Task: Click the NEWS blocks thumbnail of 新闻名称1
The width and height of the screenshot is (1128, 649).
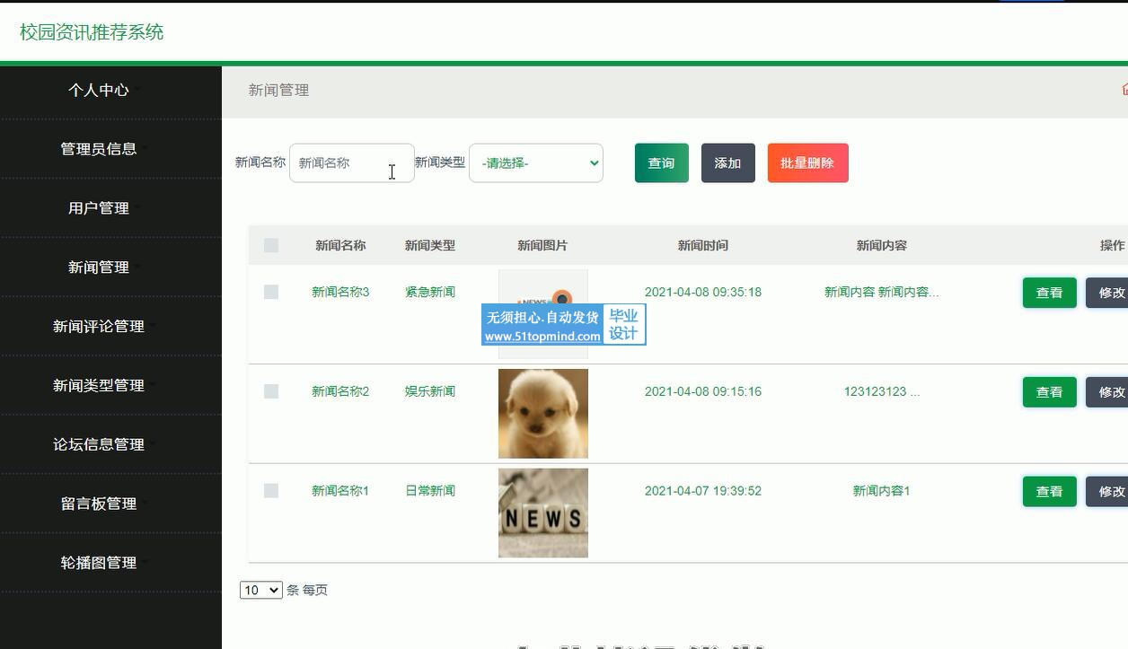Action: (x=543, y=513)
